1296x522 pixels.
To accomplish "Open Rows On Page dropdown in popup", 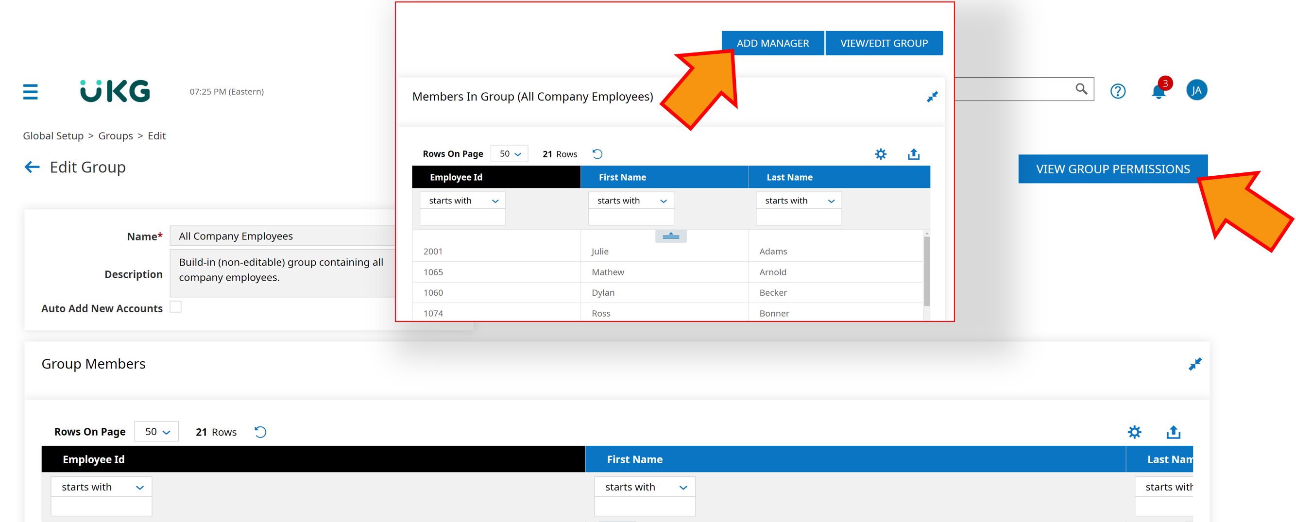I will pos(509,154).
